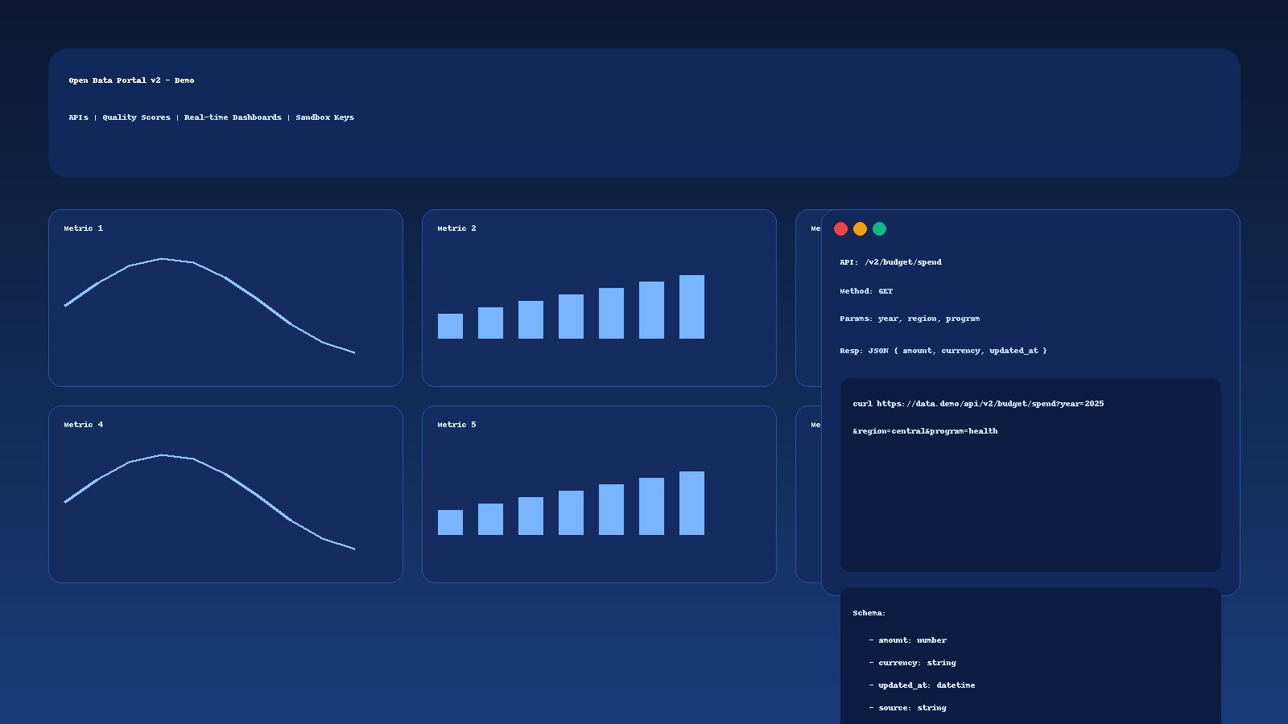Screen dimensions: 1288x724
Task: Click the API /v2/budget/spend endpoint line
Action: pos(890,262)
